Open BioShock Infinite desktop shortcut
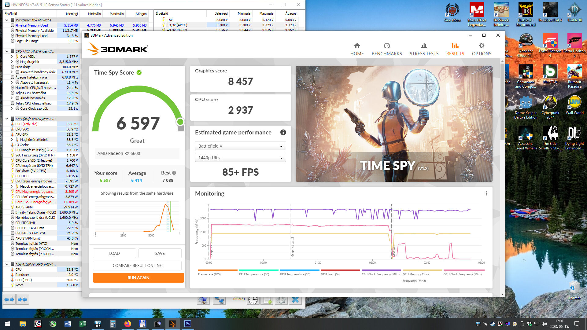This screenshot has height=330, width=587. (501, 15)
